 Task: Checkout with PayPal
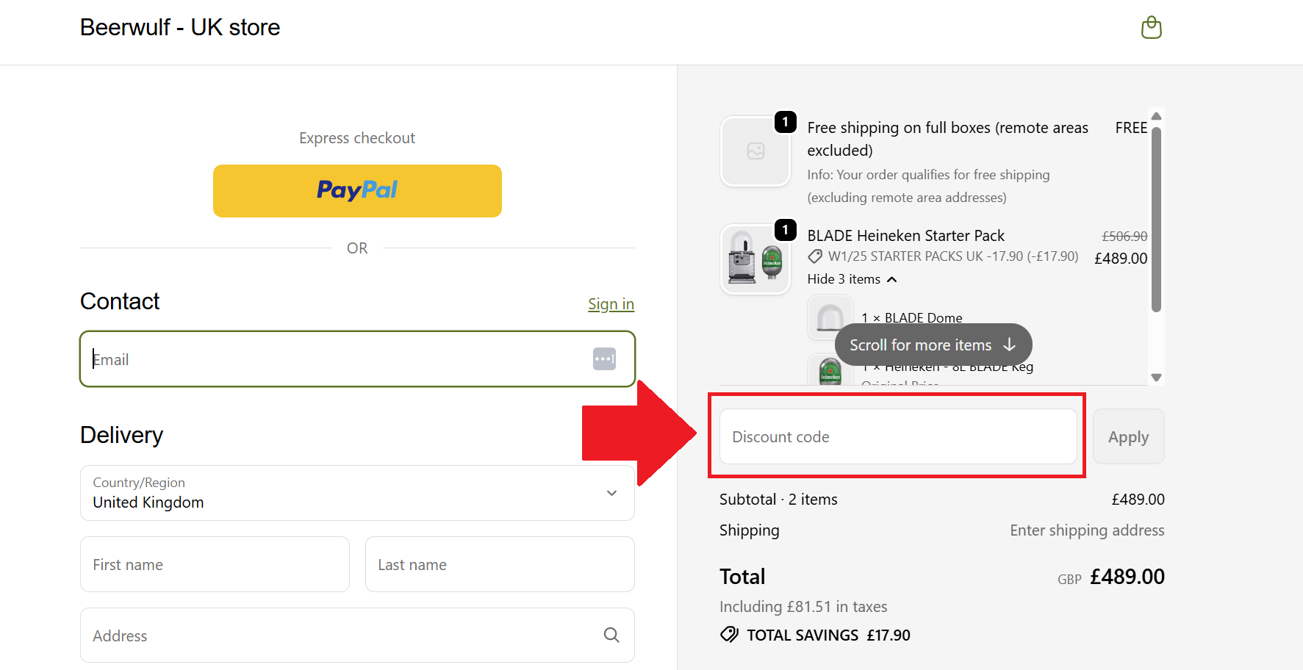[x=357, y=190]
